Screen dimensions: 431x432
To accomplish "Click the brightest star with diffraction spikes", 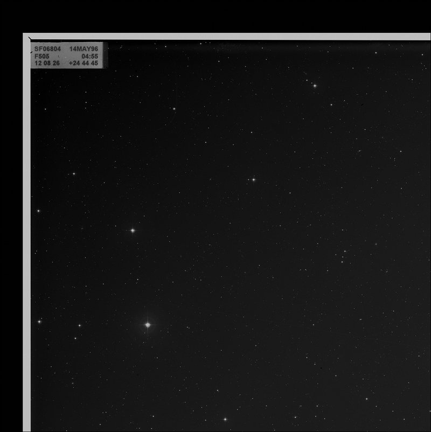I will click(147, 325).
